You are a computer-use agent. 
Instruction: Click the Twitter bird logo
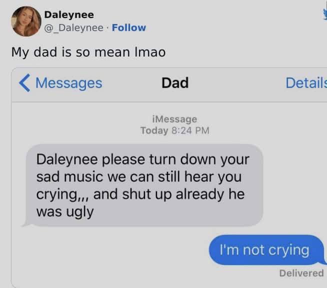point(325,14)
